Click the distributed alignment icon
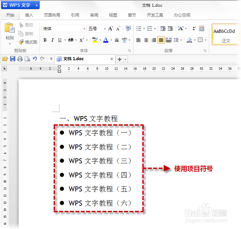Screen dimensions: 241x229 pyautogui.click(x=169, y=40)
